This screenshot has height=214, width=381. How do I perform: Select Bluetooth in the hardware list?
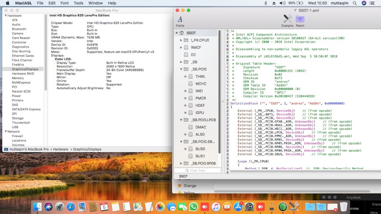pyautogui.click(x=19, y=29)
